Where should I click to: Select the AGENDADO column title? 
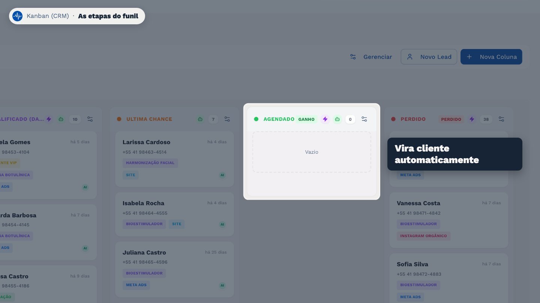(x=279, y=119)
